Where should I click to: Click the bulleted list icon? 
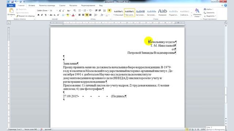pyautogui.click(x=80, y=11)
